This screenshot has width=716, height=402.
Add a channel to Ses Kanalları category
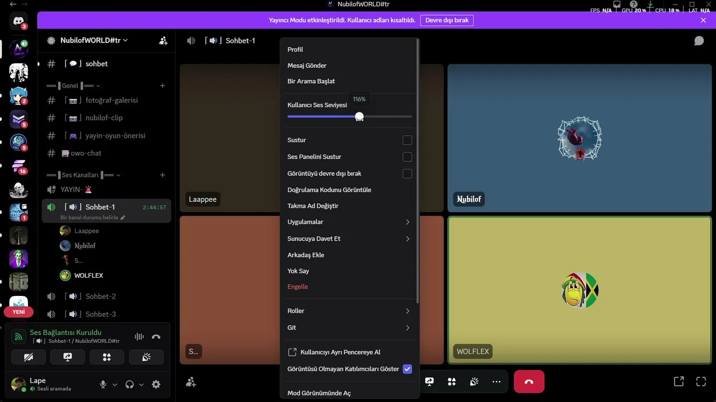point(163,175)
